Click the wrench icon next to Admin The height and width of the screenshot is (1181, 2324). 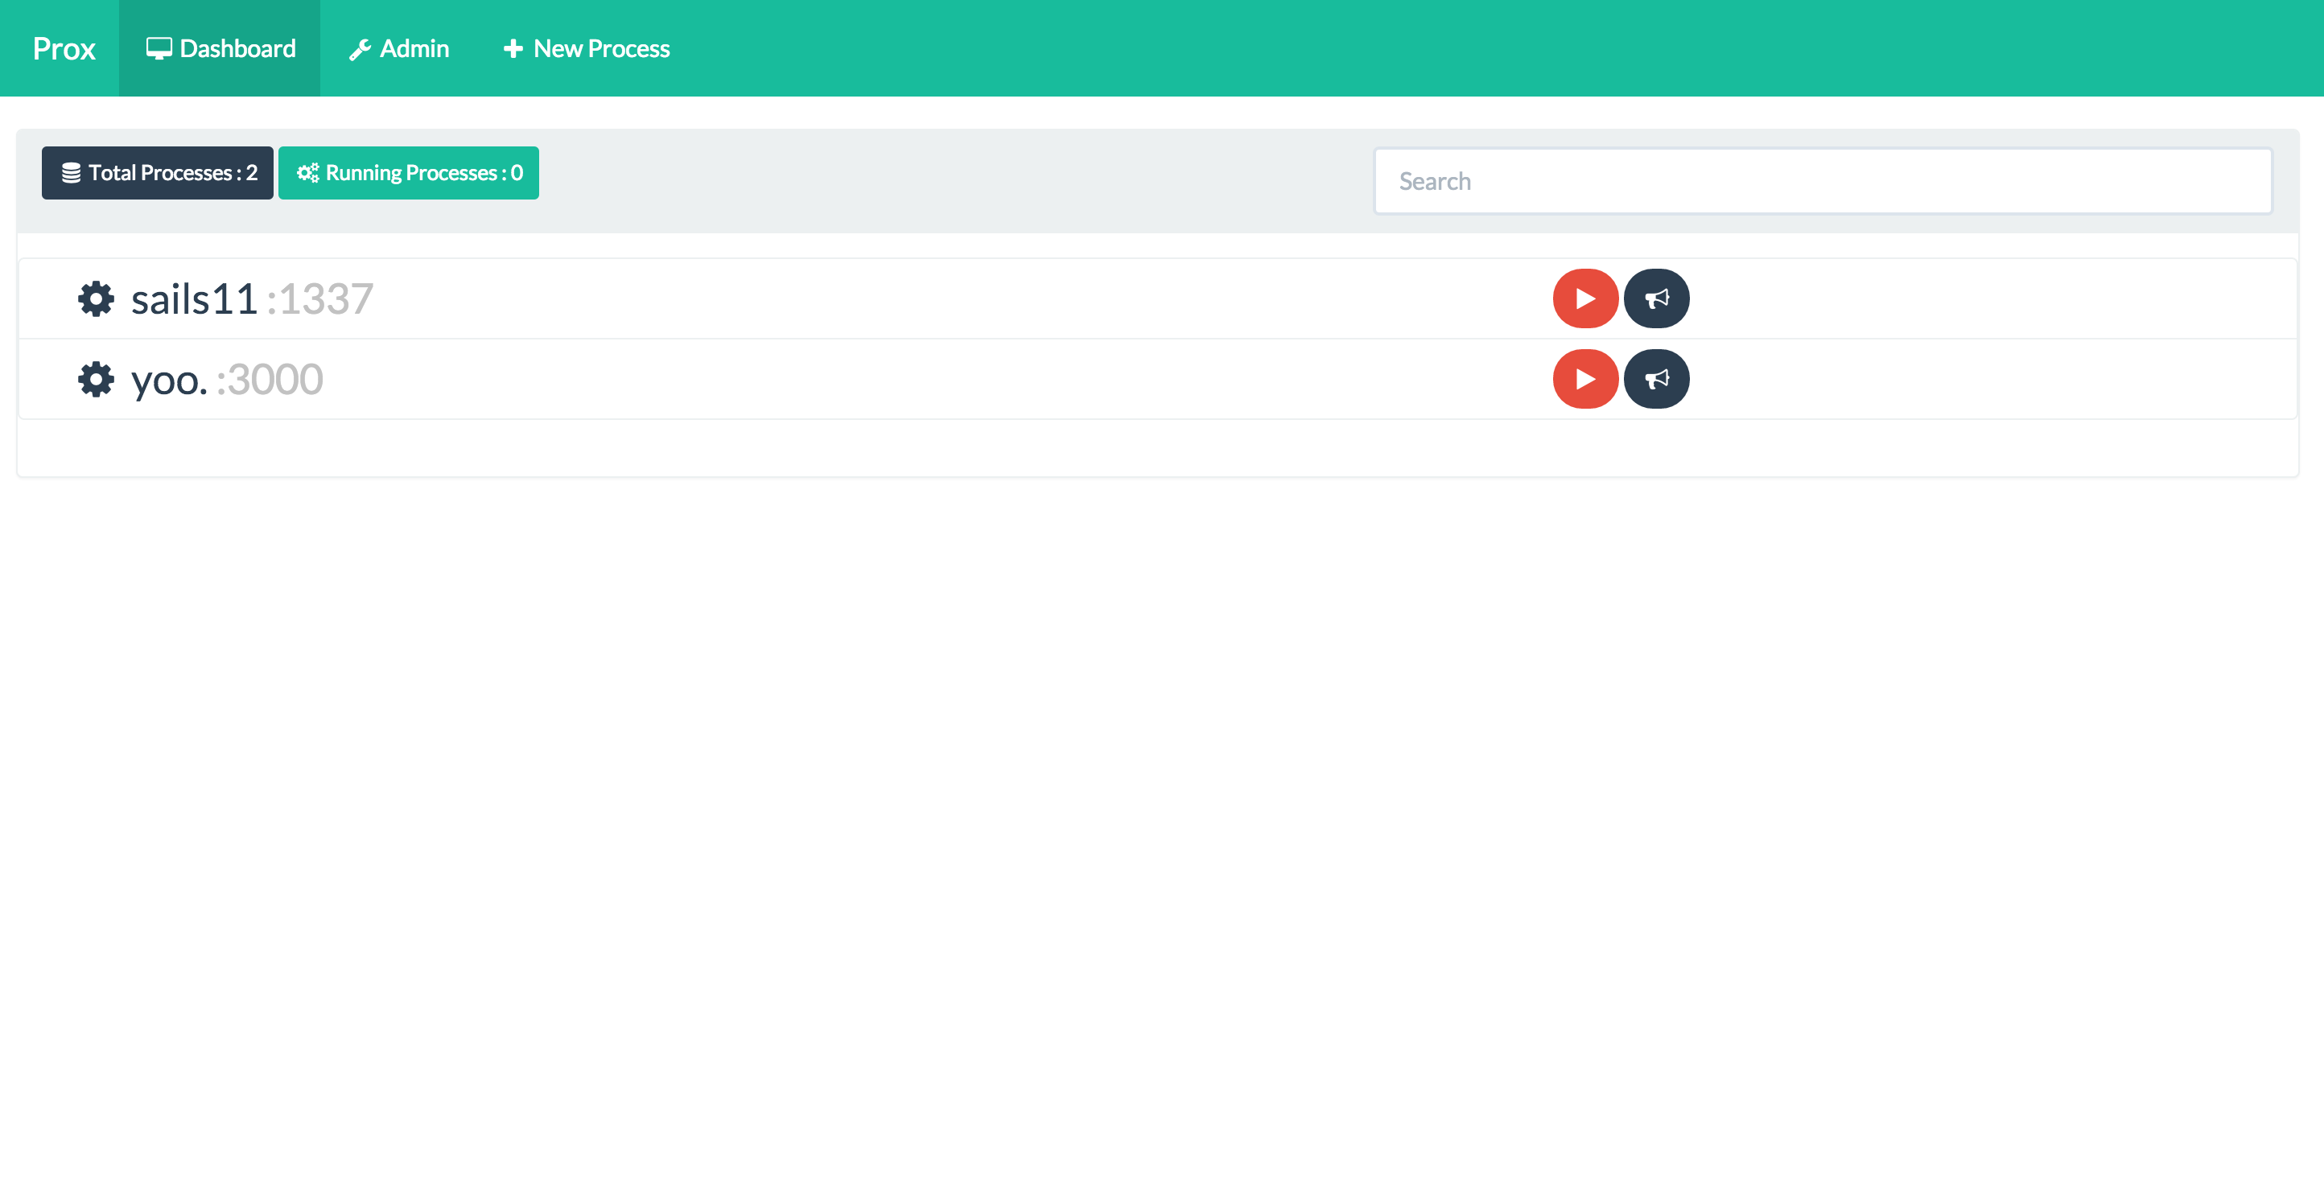tap(360, 50)
